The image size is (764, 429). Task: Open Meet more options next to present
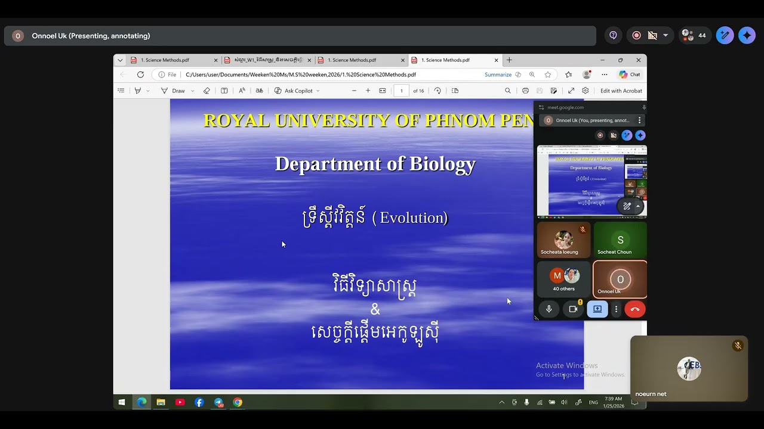point(616,309)
